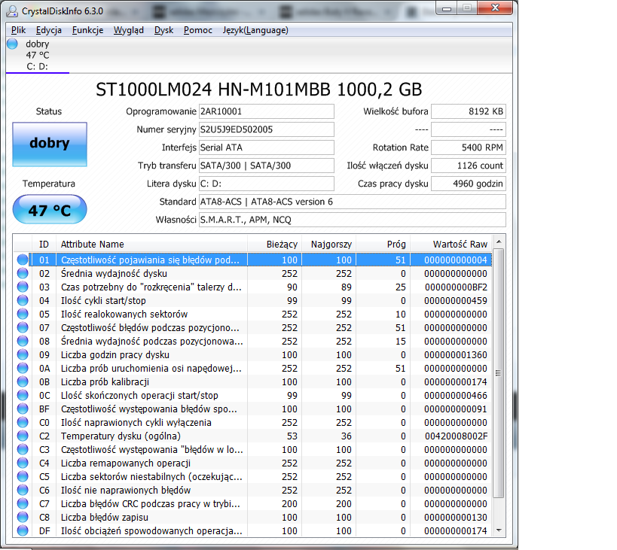Click the status icon on row 09
Image resolution: width=617 pixels, height=550 pixels.
click(x=23, y=354)
